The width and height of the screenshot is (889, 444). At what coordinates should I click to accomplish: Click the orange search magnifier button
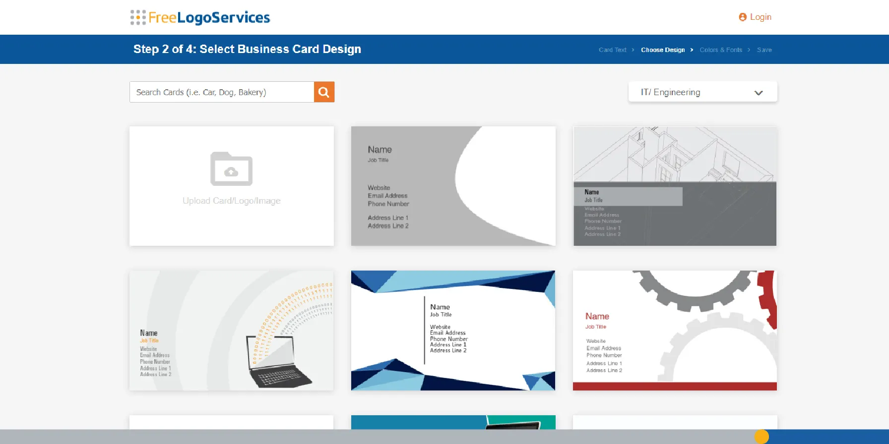click(324, 92)
